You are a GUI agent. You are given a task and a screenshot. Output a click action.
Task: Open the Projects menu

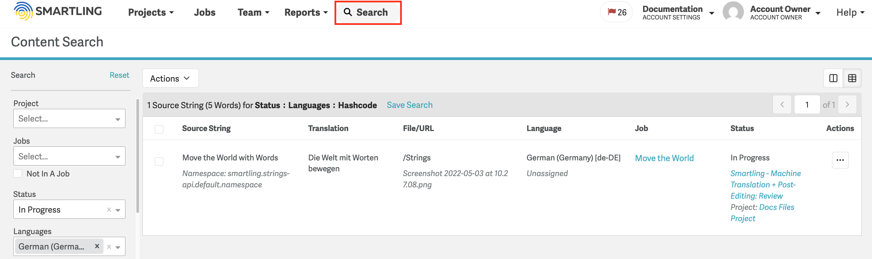151,12
